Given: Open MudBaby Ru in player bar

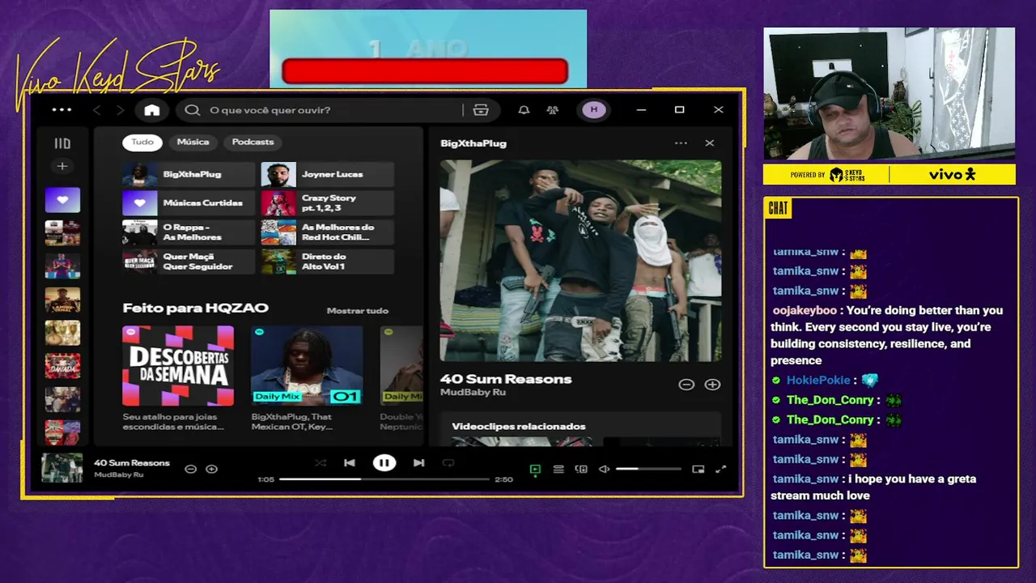Looking at the screenshot, I should [x=118, y=474].
